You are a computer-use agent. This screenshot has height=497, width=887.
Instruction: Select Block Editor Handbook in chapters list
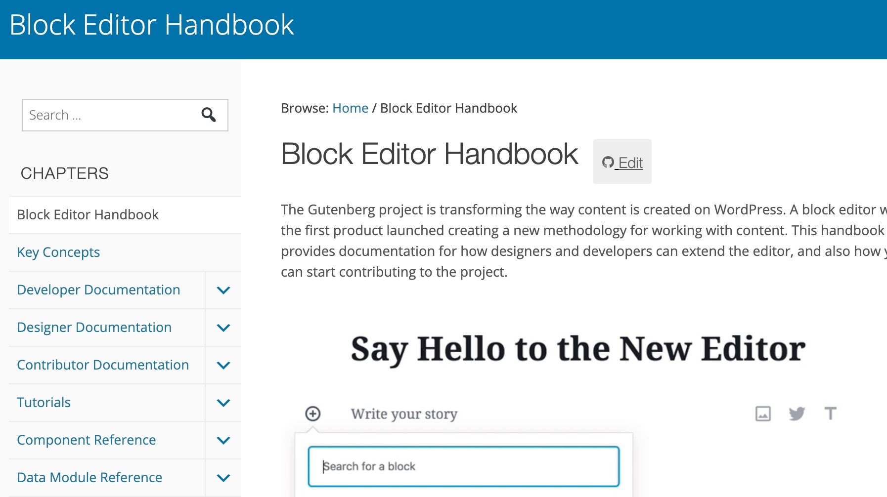pos(88,215)
